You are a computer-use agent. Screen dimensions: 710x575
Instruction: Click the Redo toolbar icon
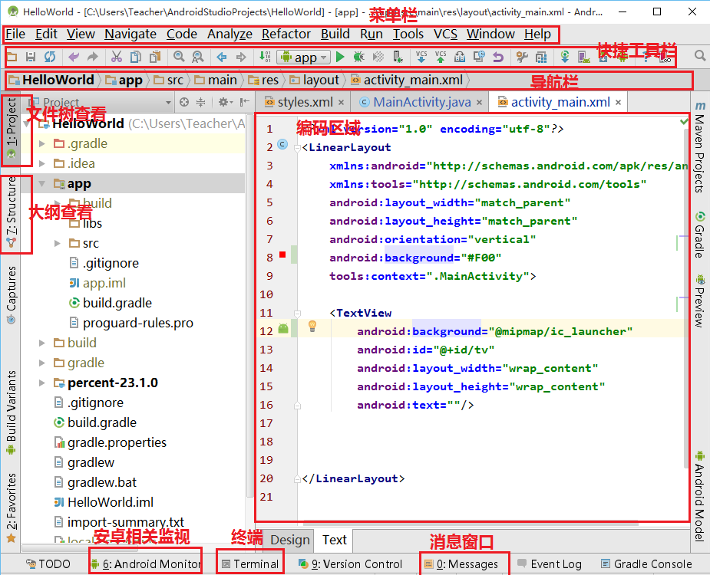pyautogui.click(x=92, y=57)
